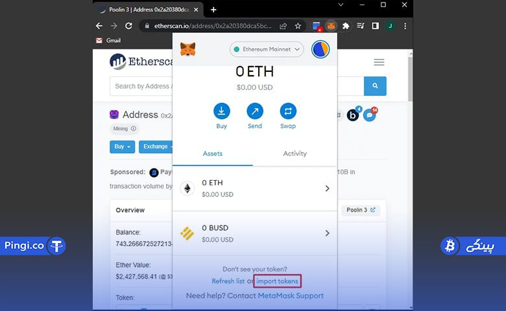Click the MetaMask fox logo in popup
The width and height of the screenshot is (506, 311).
coord(188,49)
